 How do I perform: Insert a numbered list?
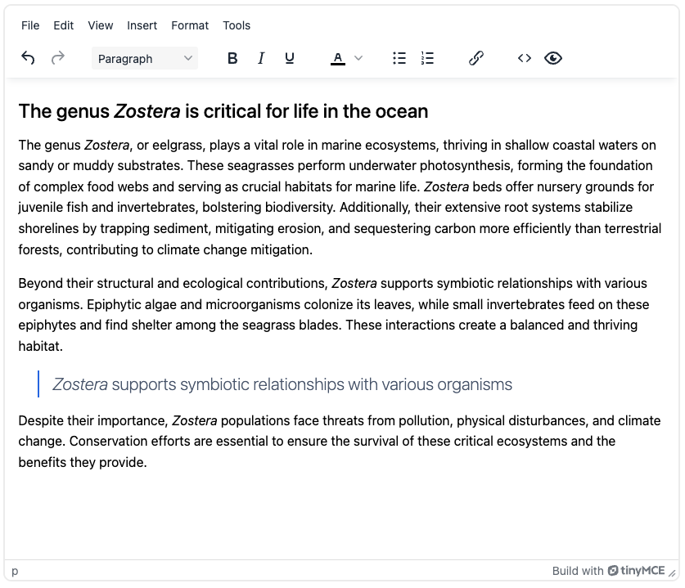pyautogui.click(x=427, y=58)
